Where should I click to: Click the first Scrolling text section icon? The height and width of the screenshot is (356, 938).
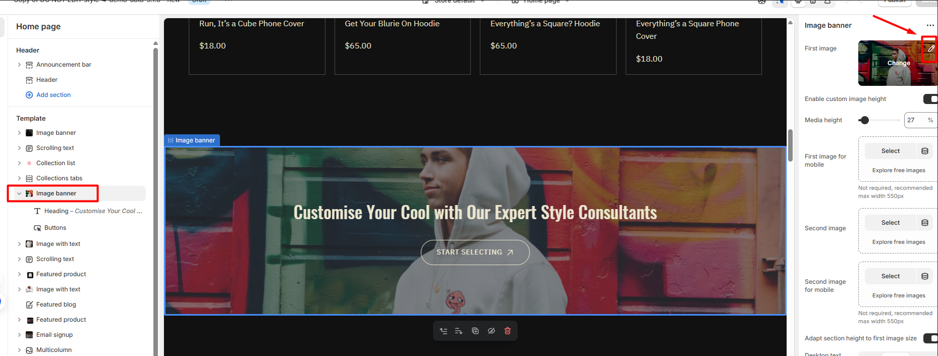[x=29, y=148]
